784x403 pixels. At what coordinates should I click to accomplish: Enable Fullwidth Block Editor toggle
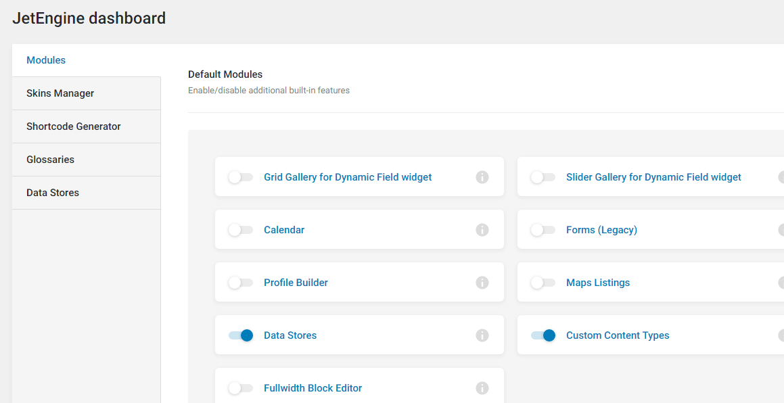point(241,388)
